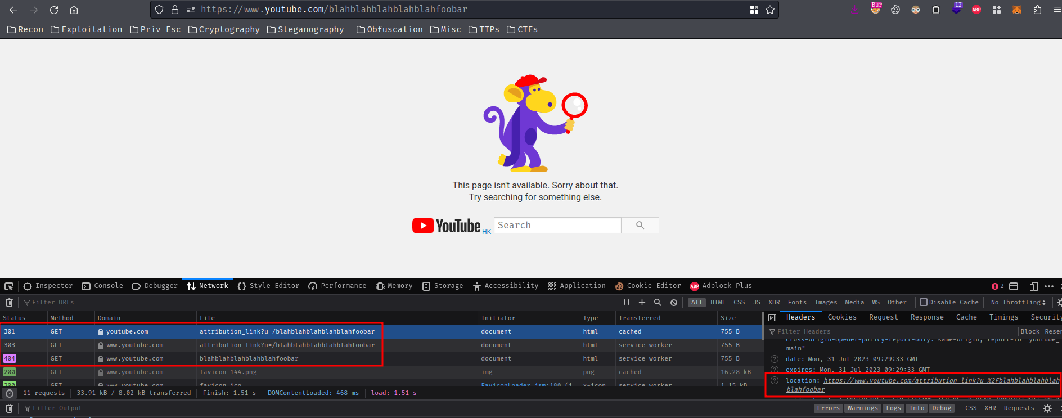Follow the location header attribution_link URL

coord(922,385)
